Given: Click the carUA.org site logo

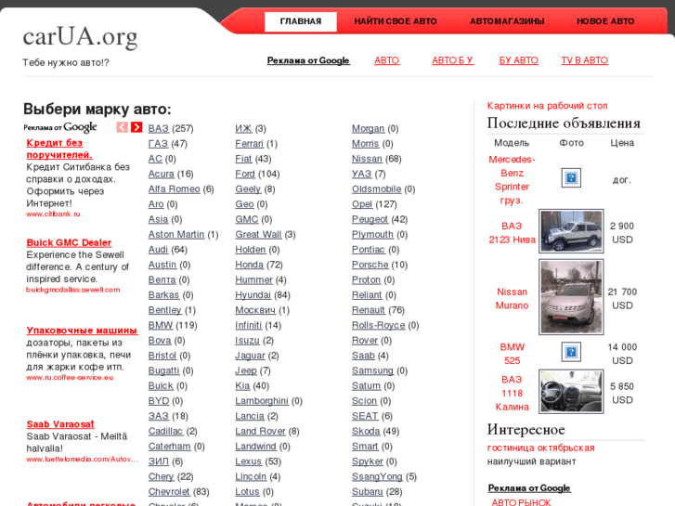Looking at the screenshot, I should click(80, 36).
